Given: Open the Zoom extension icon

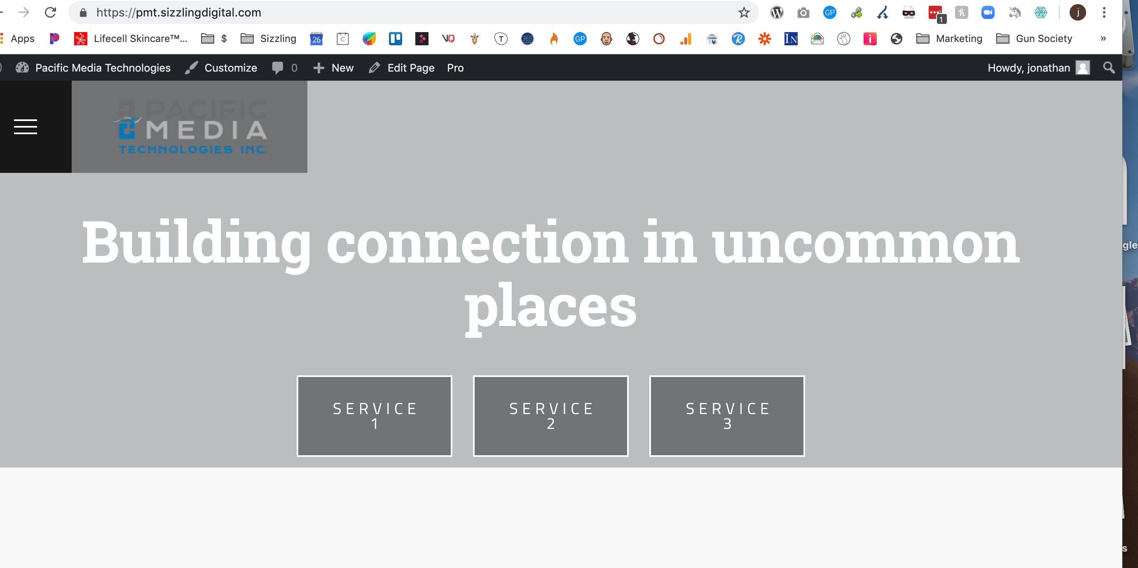Looking at the screenshot, I should click(988, 12).
